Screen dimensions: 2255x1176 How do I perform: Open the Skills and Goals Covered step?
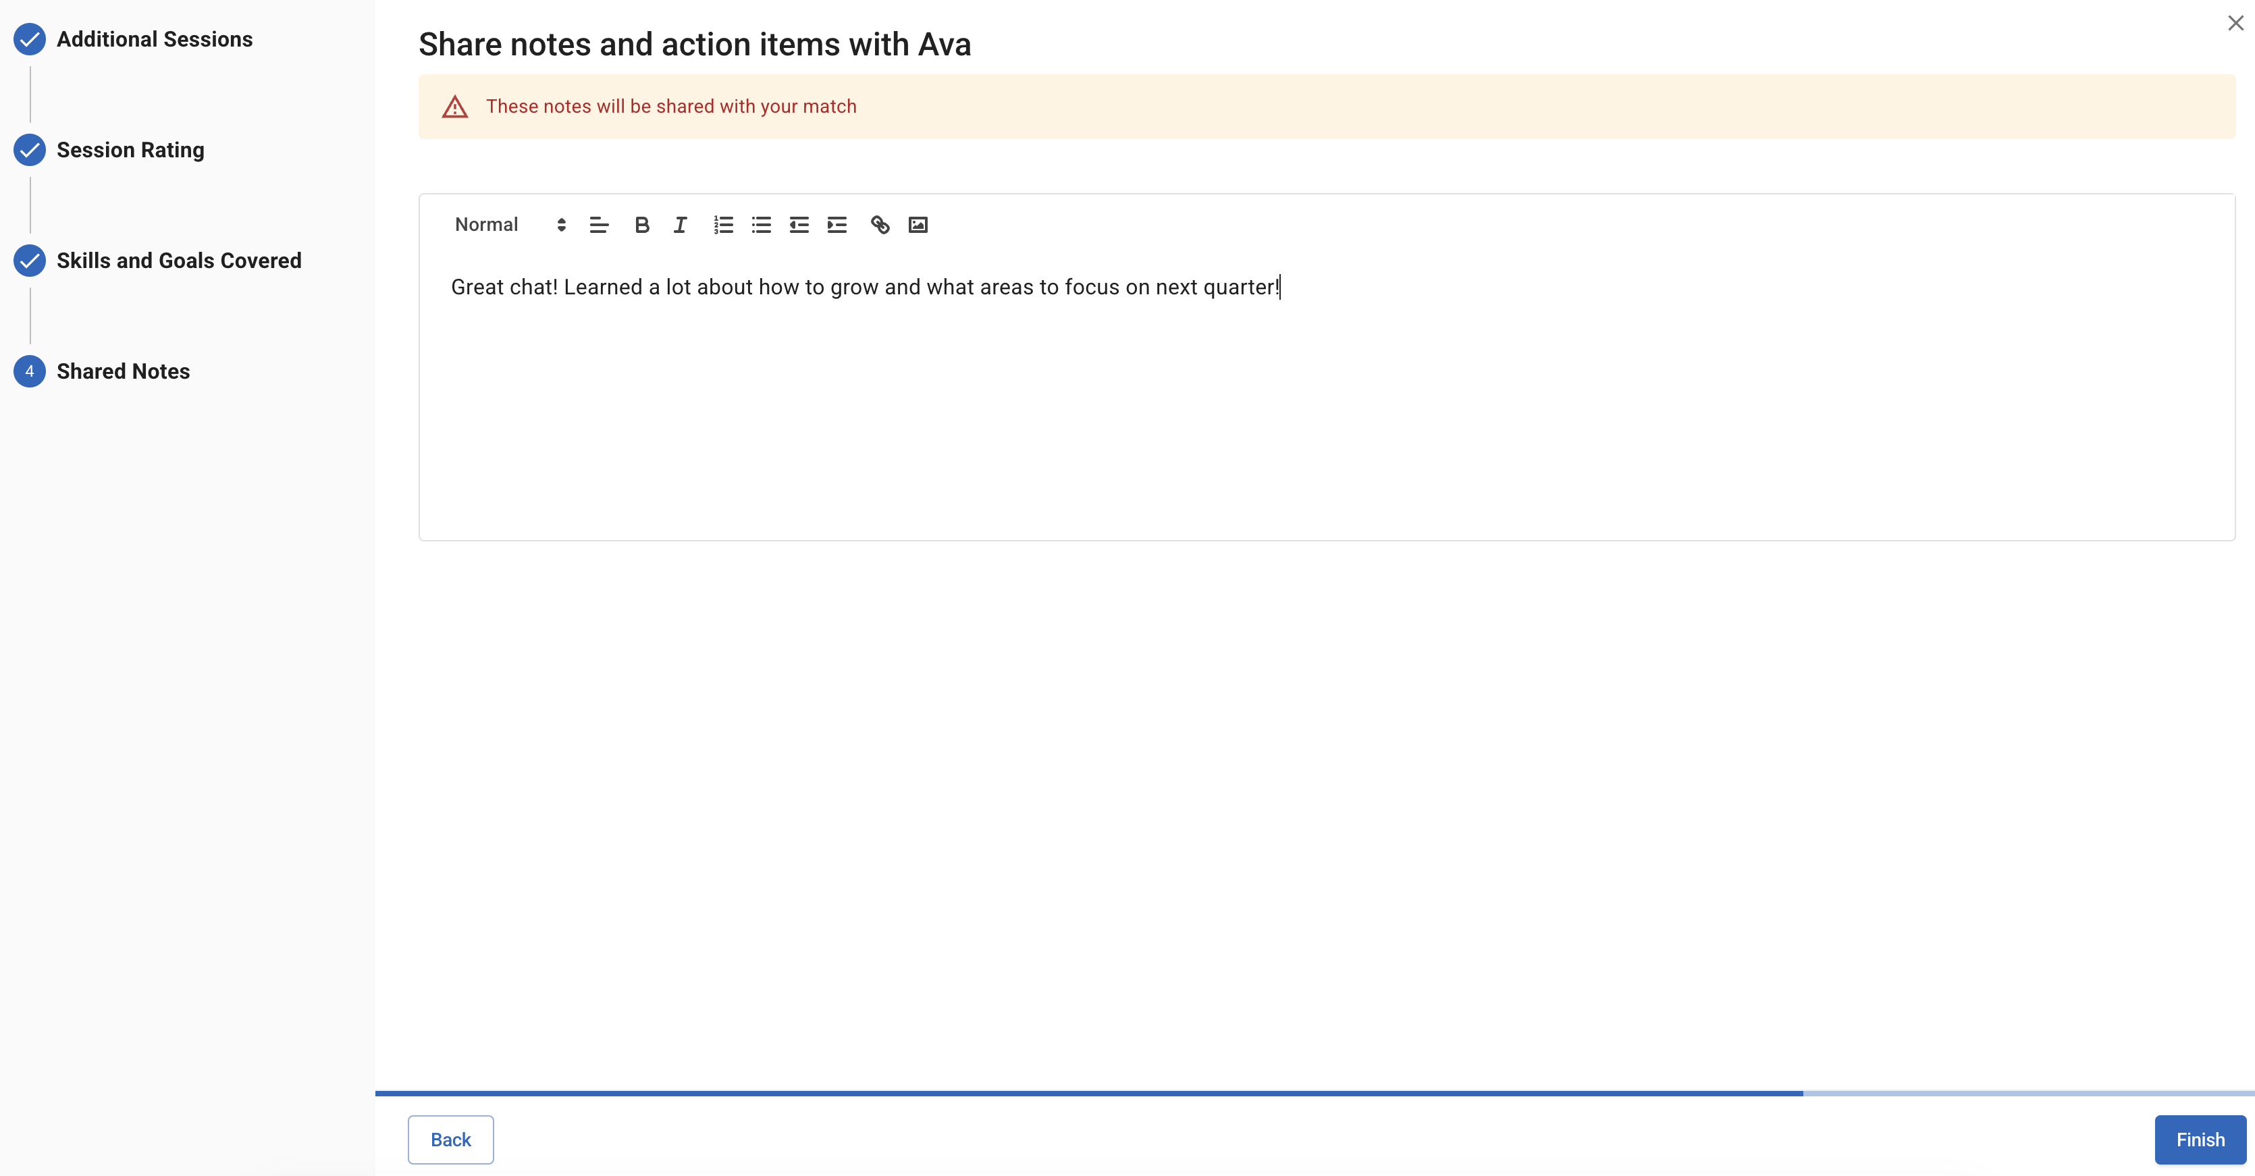[179, 261]
